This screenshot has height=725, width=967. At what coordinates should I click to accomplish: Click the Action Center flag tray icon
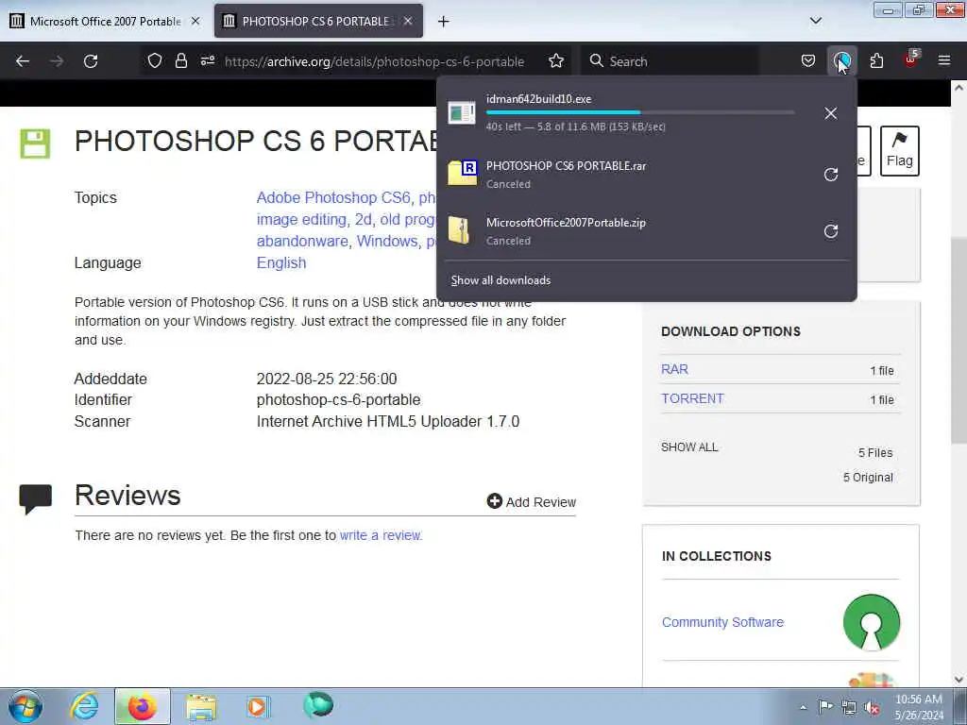click(x=825, y=707)
